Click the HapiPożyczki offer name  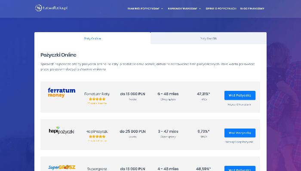[97, 132]
